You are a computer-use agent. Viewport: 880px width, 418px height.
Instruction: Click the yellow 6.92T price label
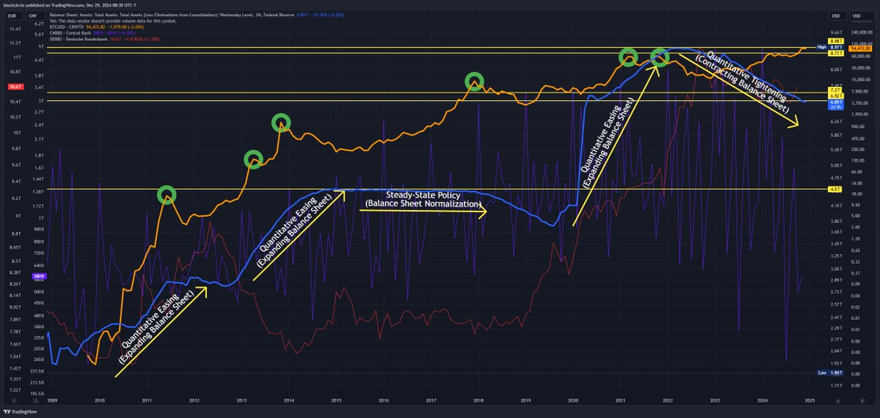click(x=835, y=96)
